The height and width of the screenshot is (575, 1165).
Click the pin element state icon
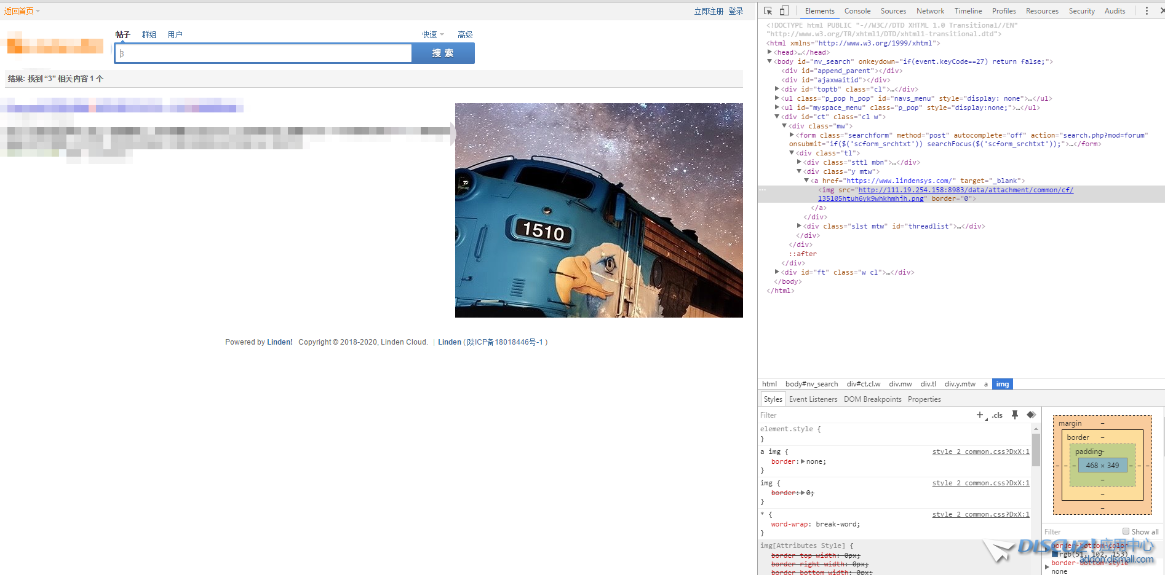coord(1015,415)
